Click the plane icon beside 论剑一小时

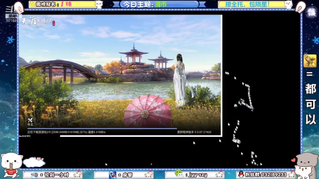(35, 175)
